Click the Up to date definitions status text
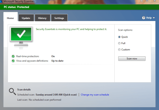This screenshot has height=110, width=159. coord(57,61)
